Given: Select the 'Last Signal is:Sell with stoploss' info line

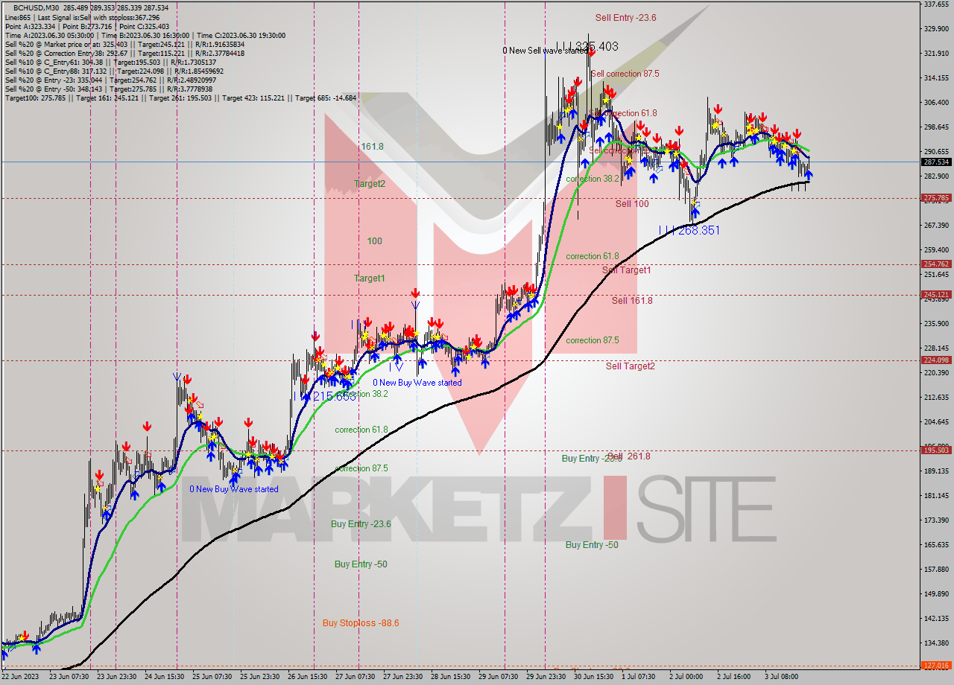Looking at the screenshot, I should pos(82,17).
